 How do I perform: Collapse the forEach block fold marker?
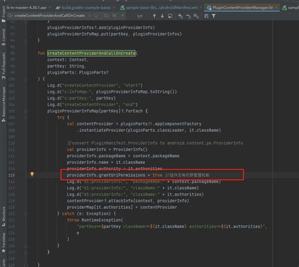26,111
